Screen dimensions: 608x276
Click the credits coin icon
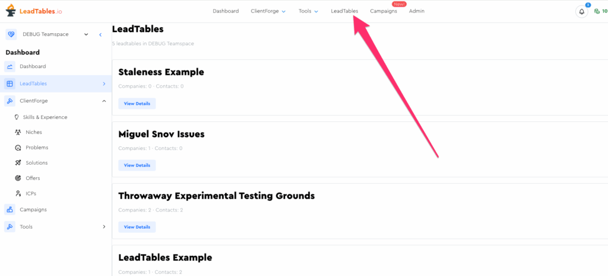click(x=597, y=11)
